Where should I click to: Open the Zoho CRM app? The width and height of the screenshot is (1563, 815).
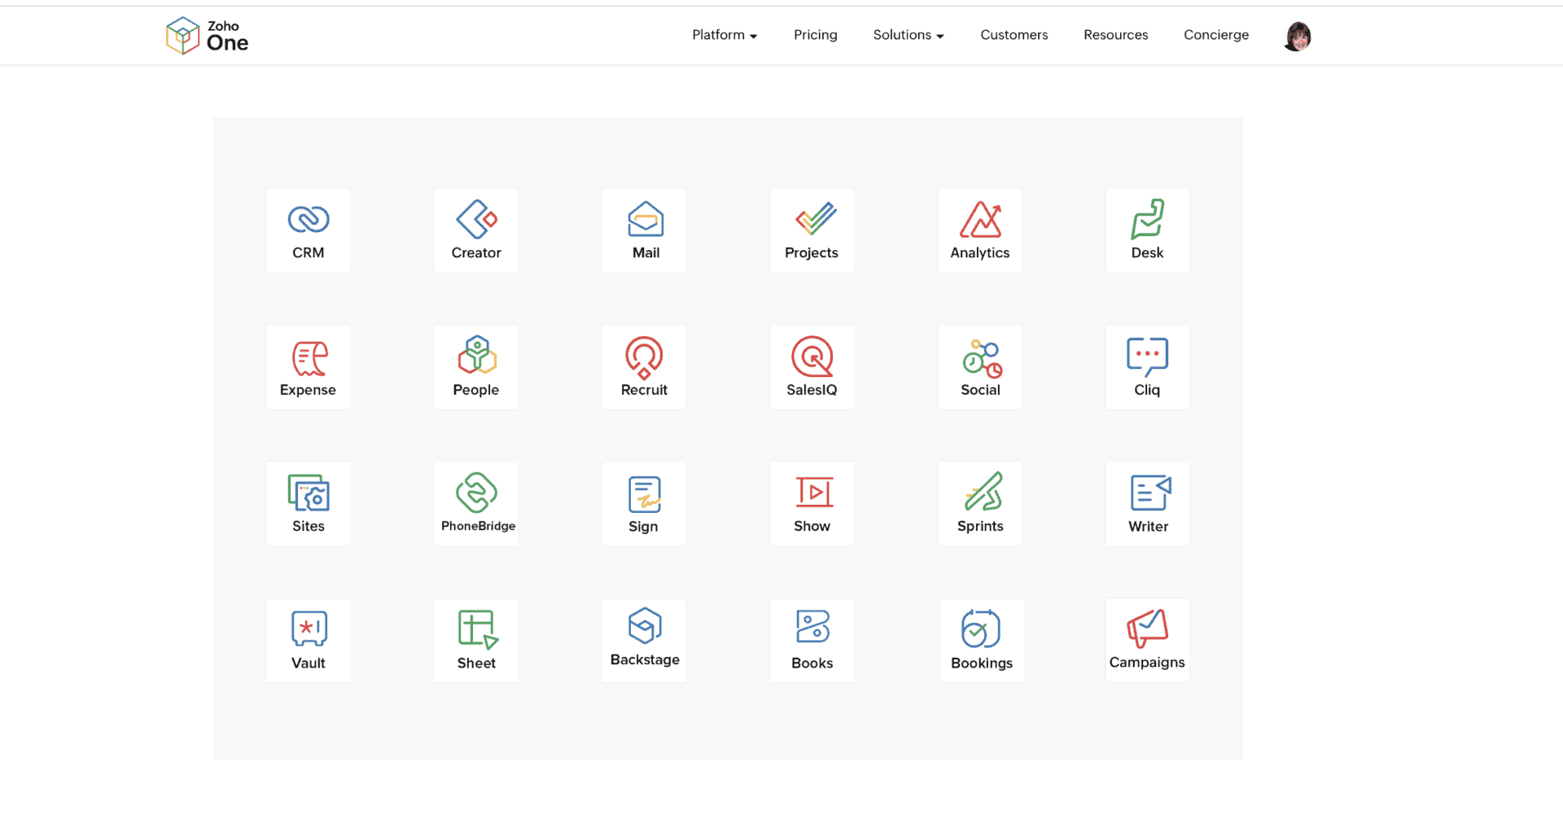308,230
